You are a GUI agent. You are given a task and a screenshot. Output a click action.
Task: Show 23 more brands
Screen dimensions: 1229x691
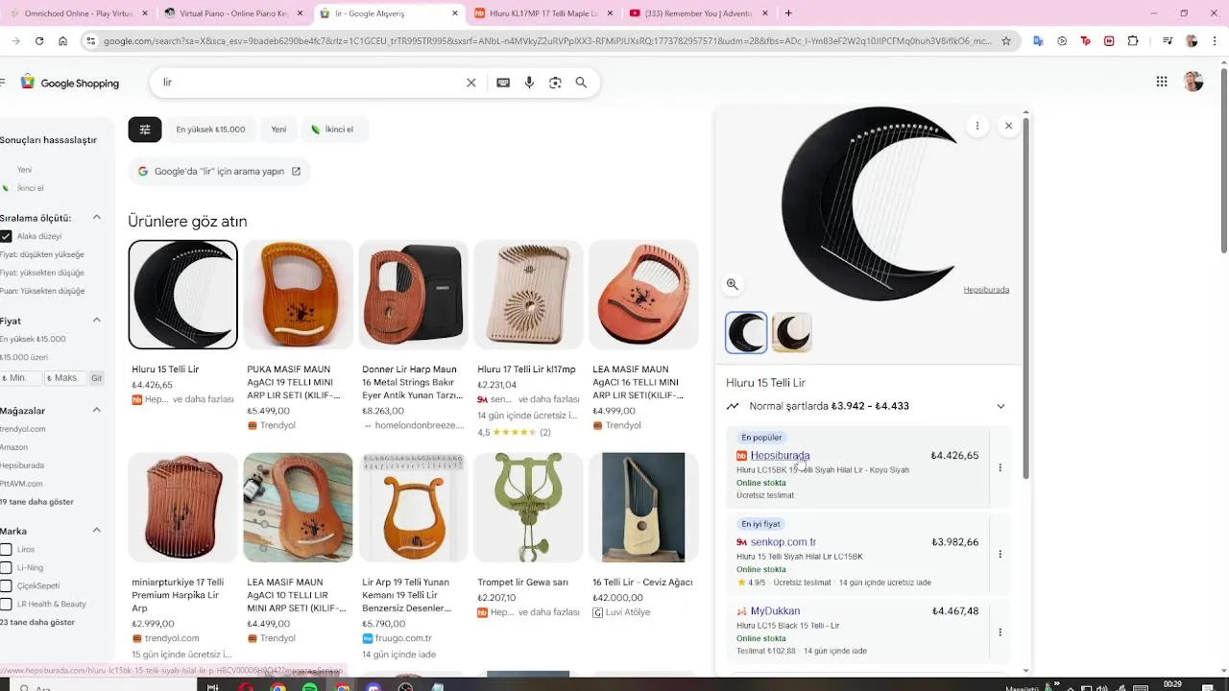coord(37,622)
